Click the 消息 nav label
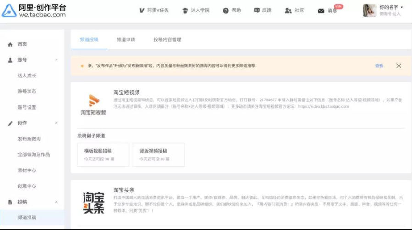This screenshot has width=412, height=230. click(x=332, y=11)
